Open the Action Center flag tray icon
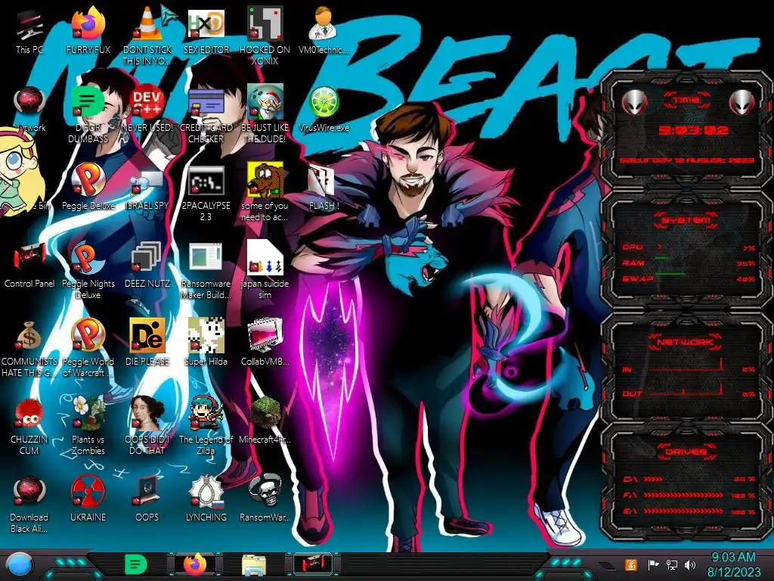 [x=653, y=564]
